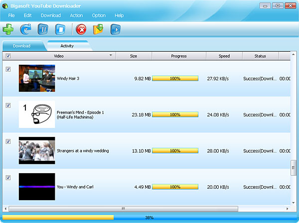The image size is (299, 223).
Task: Click Freeman's Mind 100% progress bar
Action: 175,114
